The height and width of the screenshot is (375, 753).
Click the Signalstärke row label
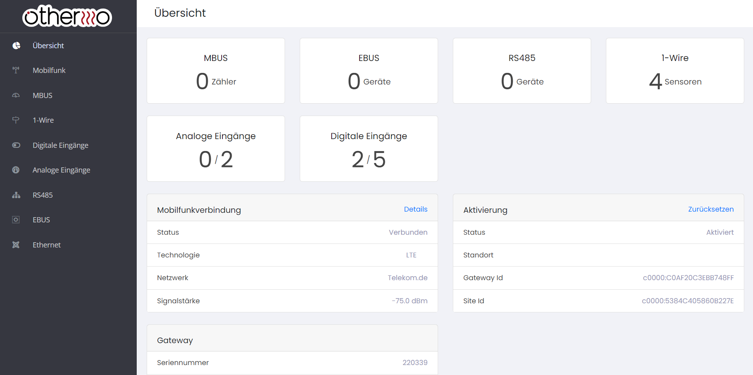178,301
